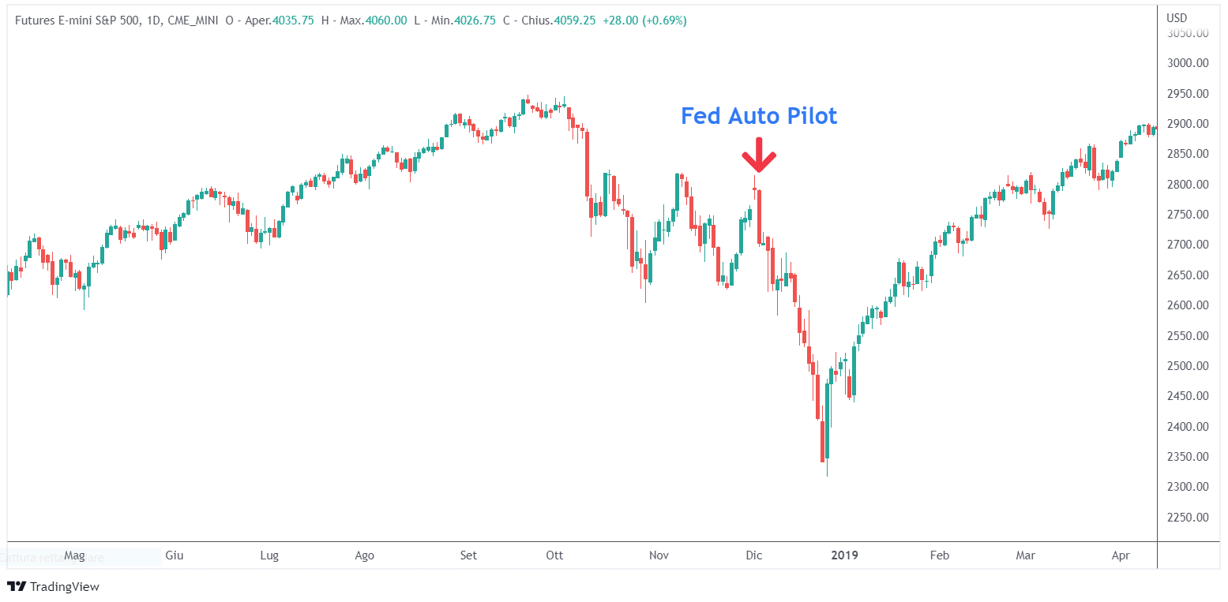Screen dimensions: 1228x602
Task: Click the 2019 label on the time axis
Action: click(x=844, y=555)
